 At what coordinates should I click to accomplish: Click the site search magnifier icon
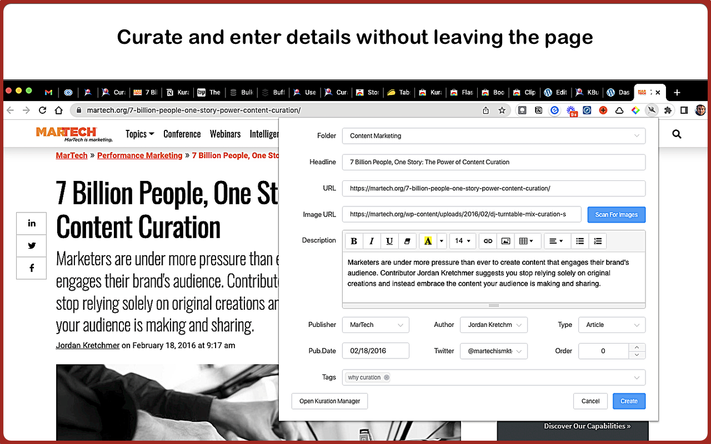(677, 134)
